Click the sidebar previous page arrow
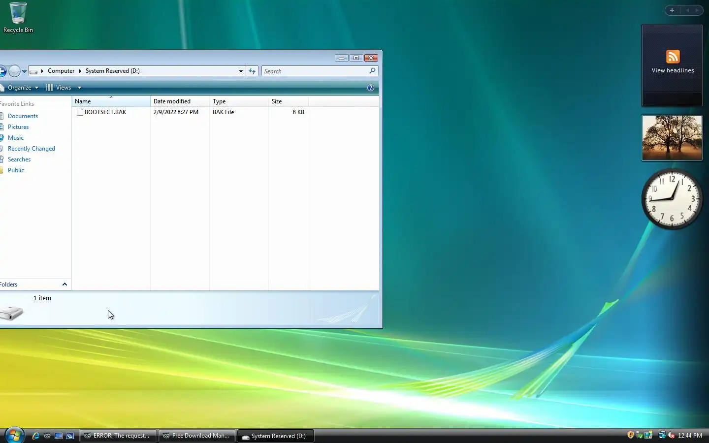 pyautogui.click(x=688, y=10)
